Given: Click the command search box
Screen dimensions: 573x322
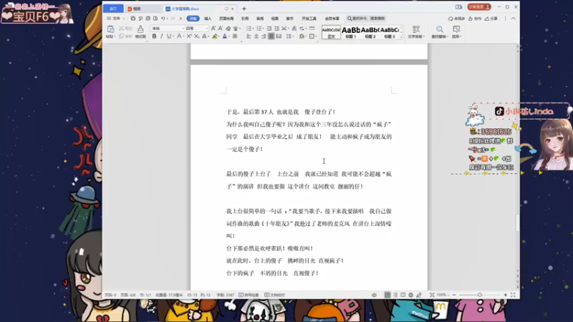Looking at the screenshot, I should coord(366,19).
